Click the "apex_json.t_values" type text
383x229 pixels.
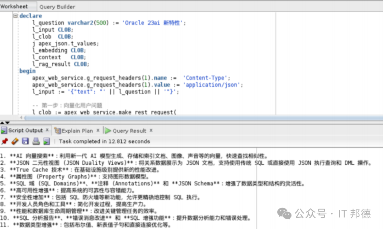tap(67, 44)
